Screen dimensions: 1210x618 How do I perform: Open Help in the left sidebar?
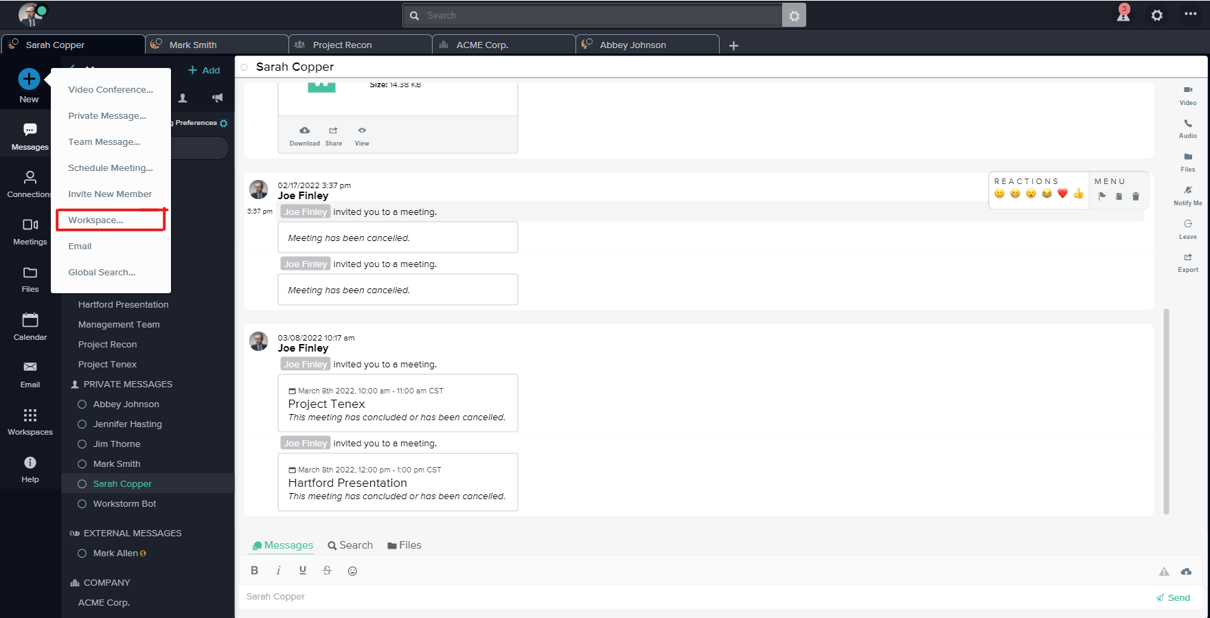(30, 469)
